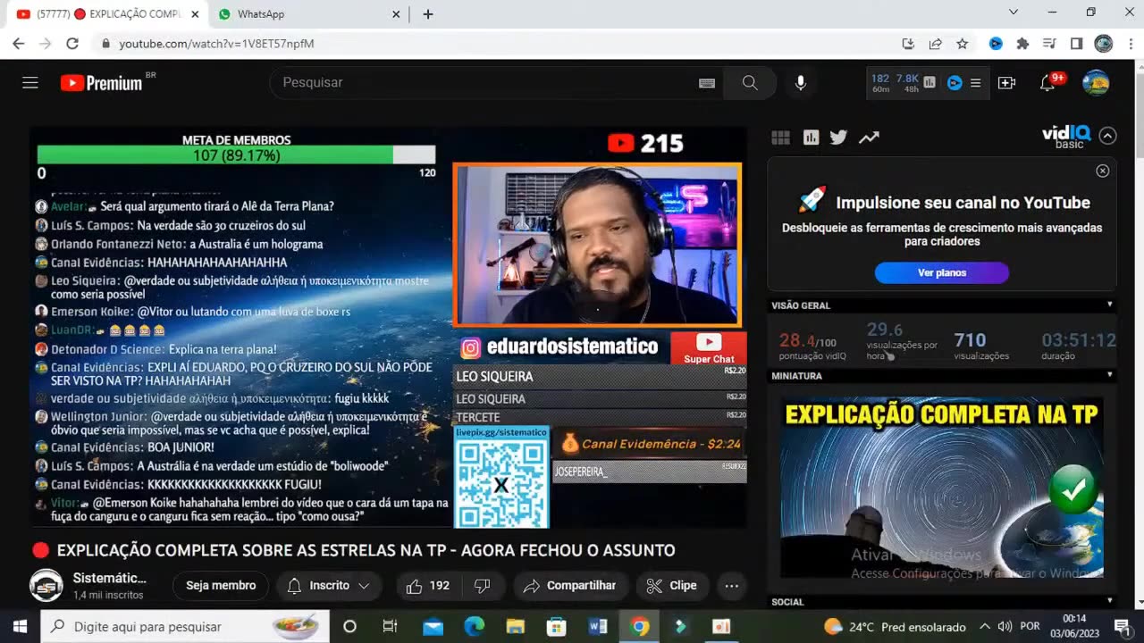Screen dimensions: 1144x643
Task: Collapse the vidIQ panel with chevron
Action: (x=1107, y=136)
